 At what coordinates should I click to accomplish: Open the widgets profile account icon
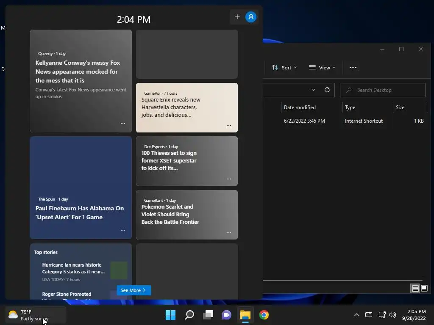[x=251, y=17]
